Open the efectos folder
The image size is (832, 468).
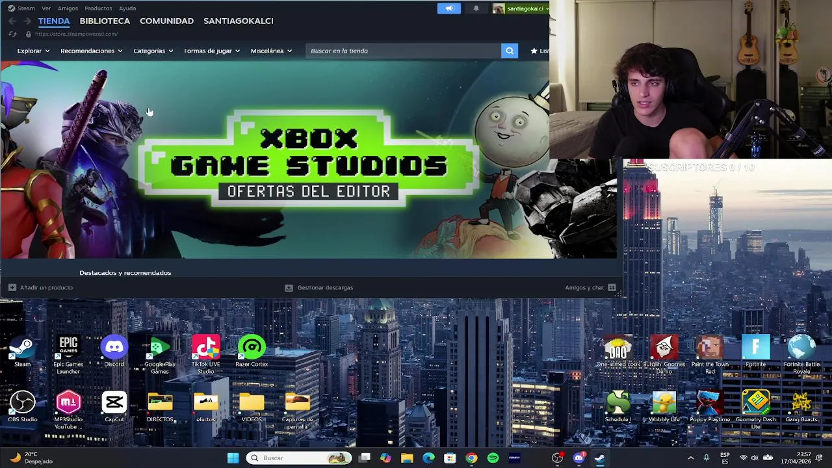pyautogui.click(x=206, y=407)
